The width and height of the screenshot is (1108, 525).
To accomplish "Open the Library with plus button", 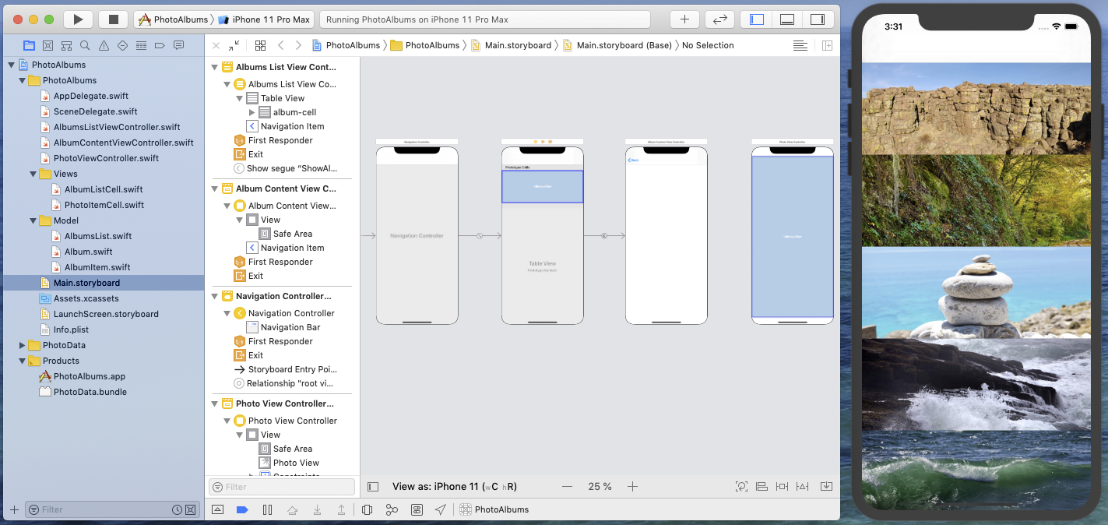I will coord(684,19).
